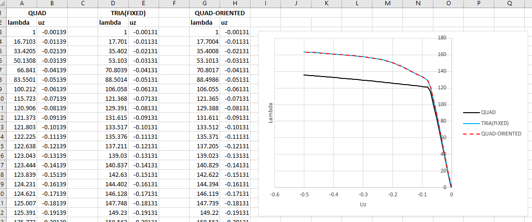Select column M header

[388, 3]
